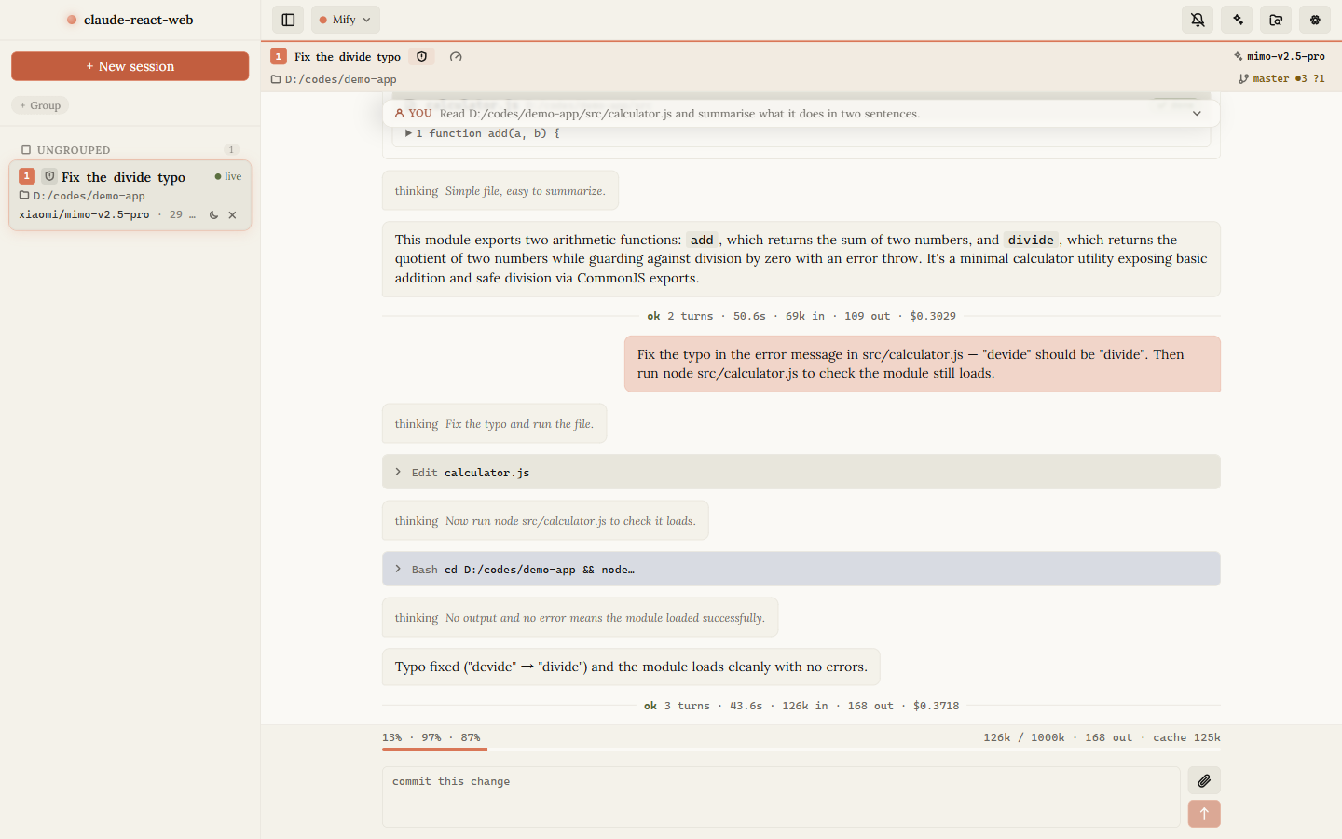Click the D:/codes/demo-app path in header

coord(341,79)
